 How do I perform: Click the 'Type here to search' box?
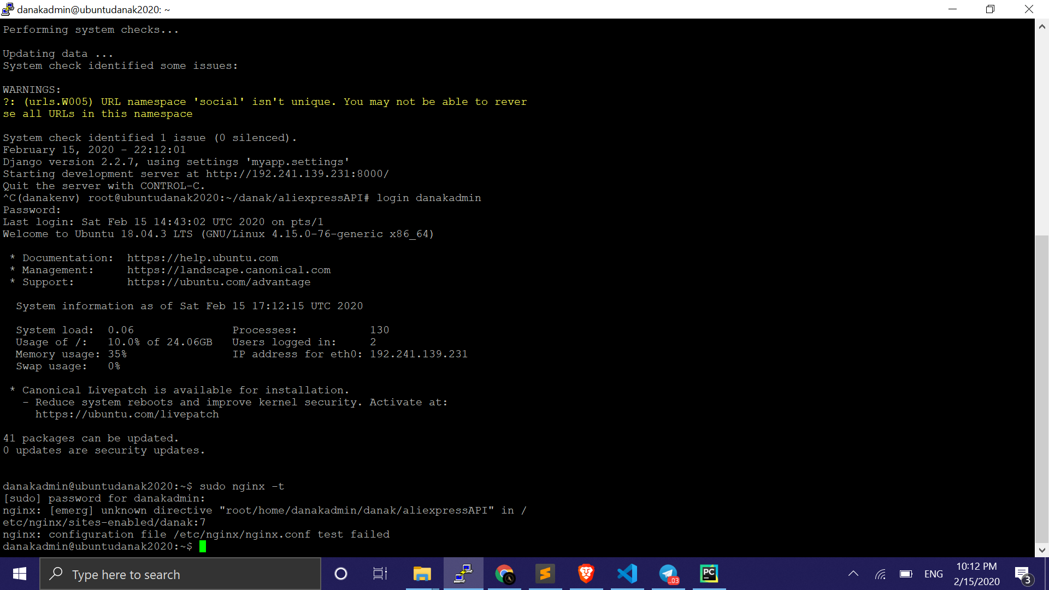click(x=180, y=574)
